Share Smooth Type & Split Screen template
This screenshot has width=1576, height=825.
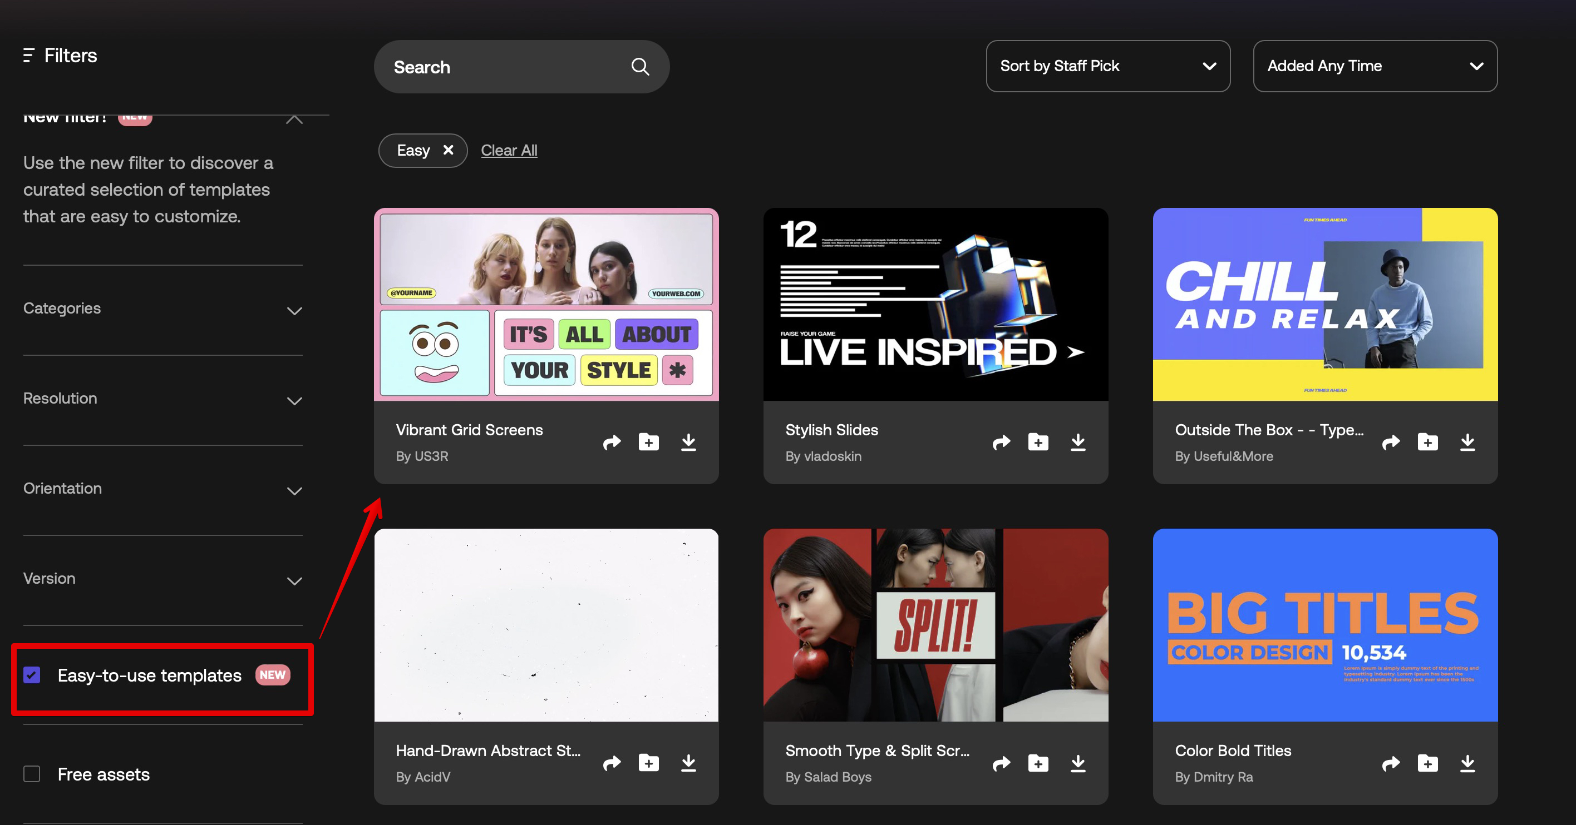1001,763
